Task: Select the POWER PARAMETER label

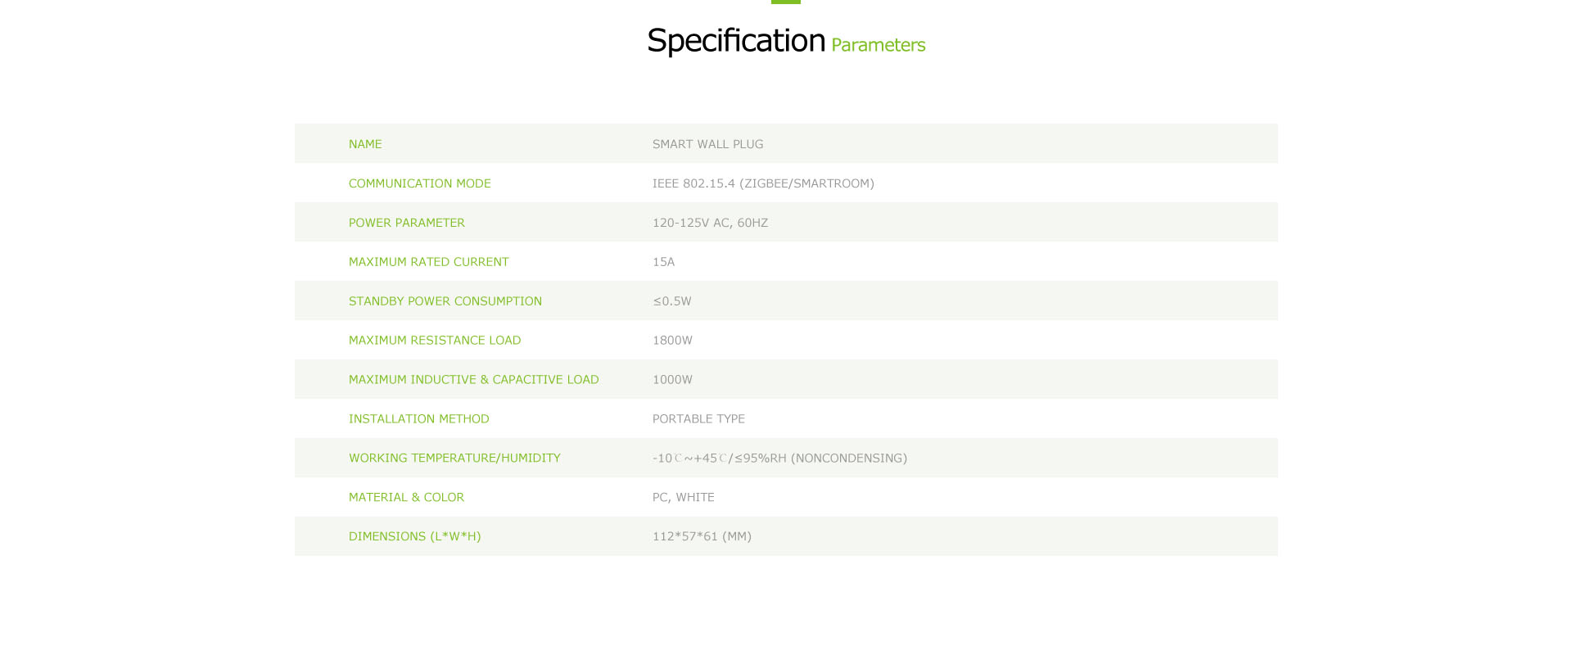Action: tap(407, 223)
